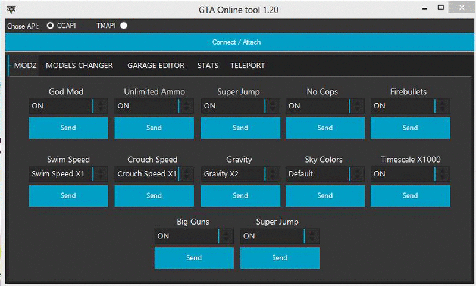The image size is (476, 286).
Task: Switch to the MODZ tab
Action: click(25, 66)
